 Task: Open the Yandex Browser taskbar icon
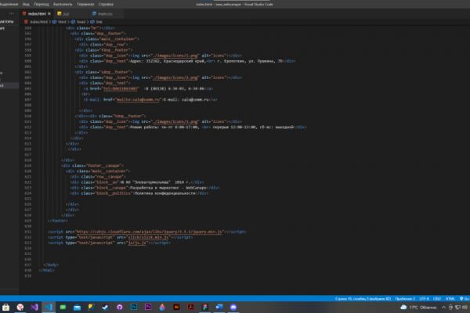pyautogui.click(x=20, y=307)
